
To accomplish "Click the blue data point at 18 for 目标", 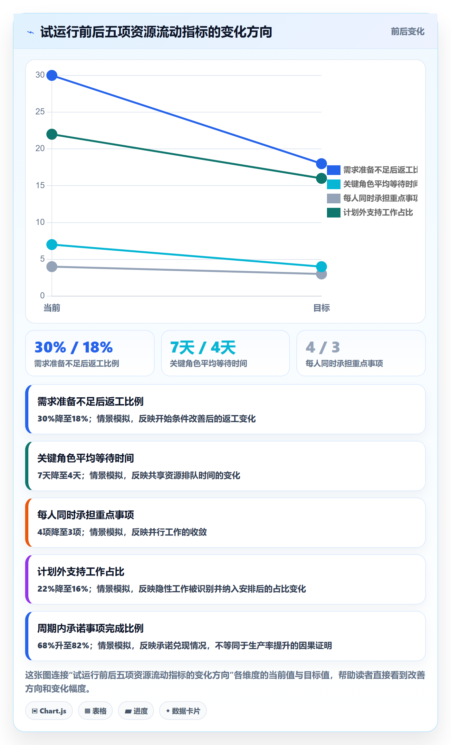I will coord(321,164).
